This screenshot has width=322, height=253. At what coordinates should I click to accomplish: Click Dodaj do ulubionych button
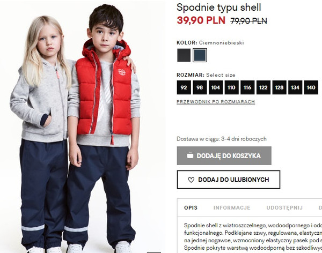pos(229,180)
